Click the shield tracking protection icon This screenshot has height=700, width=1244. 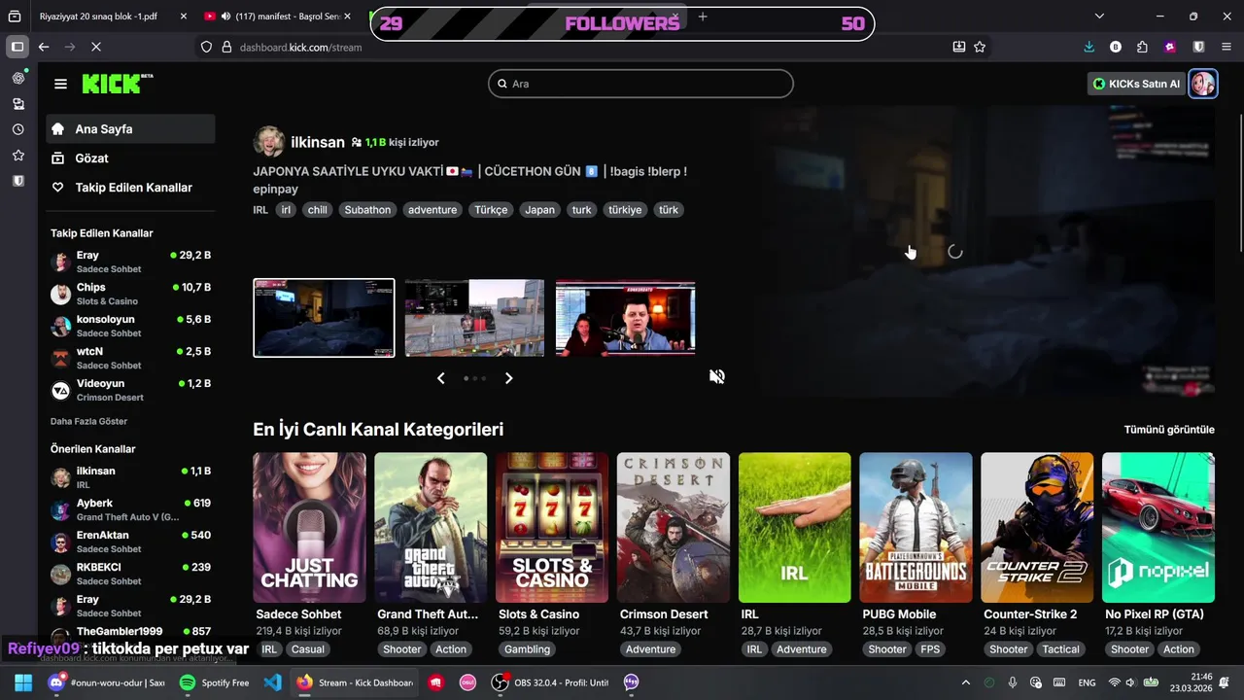206,47
